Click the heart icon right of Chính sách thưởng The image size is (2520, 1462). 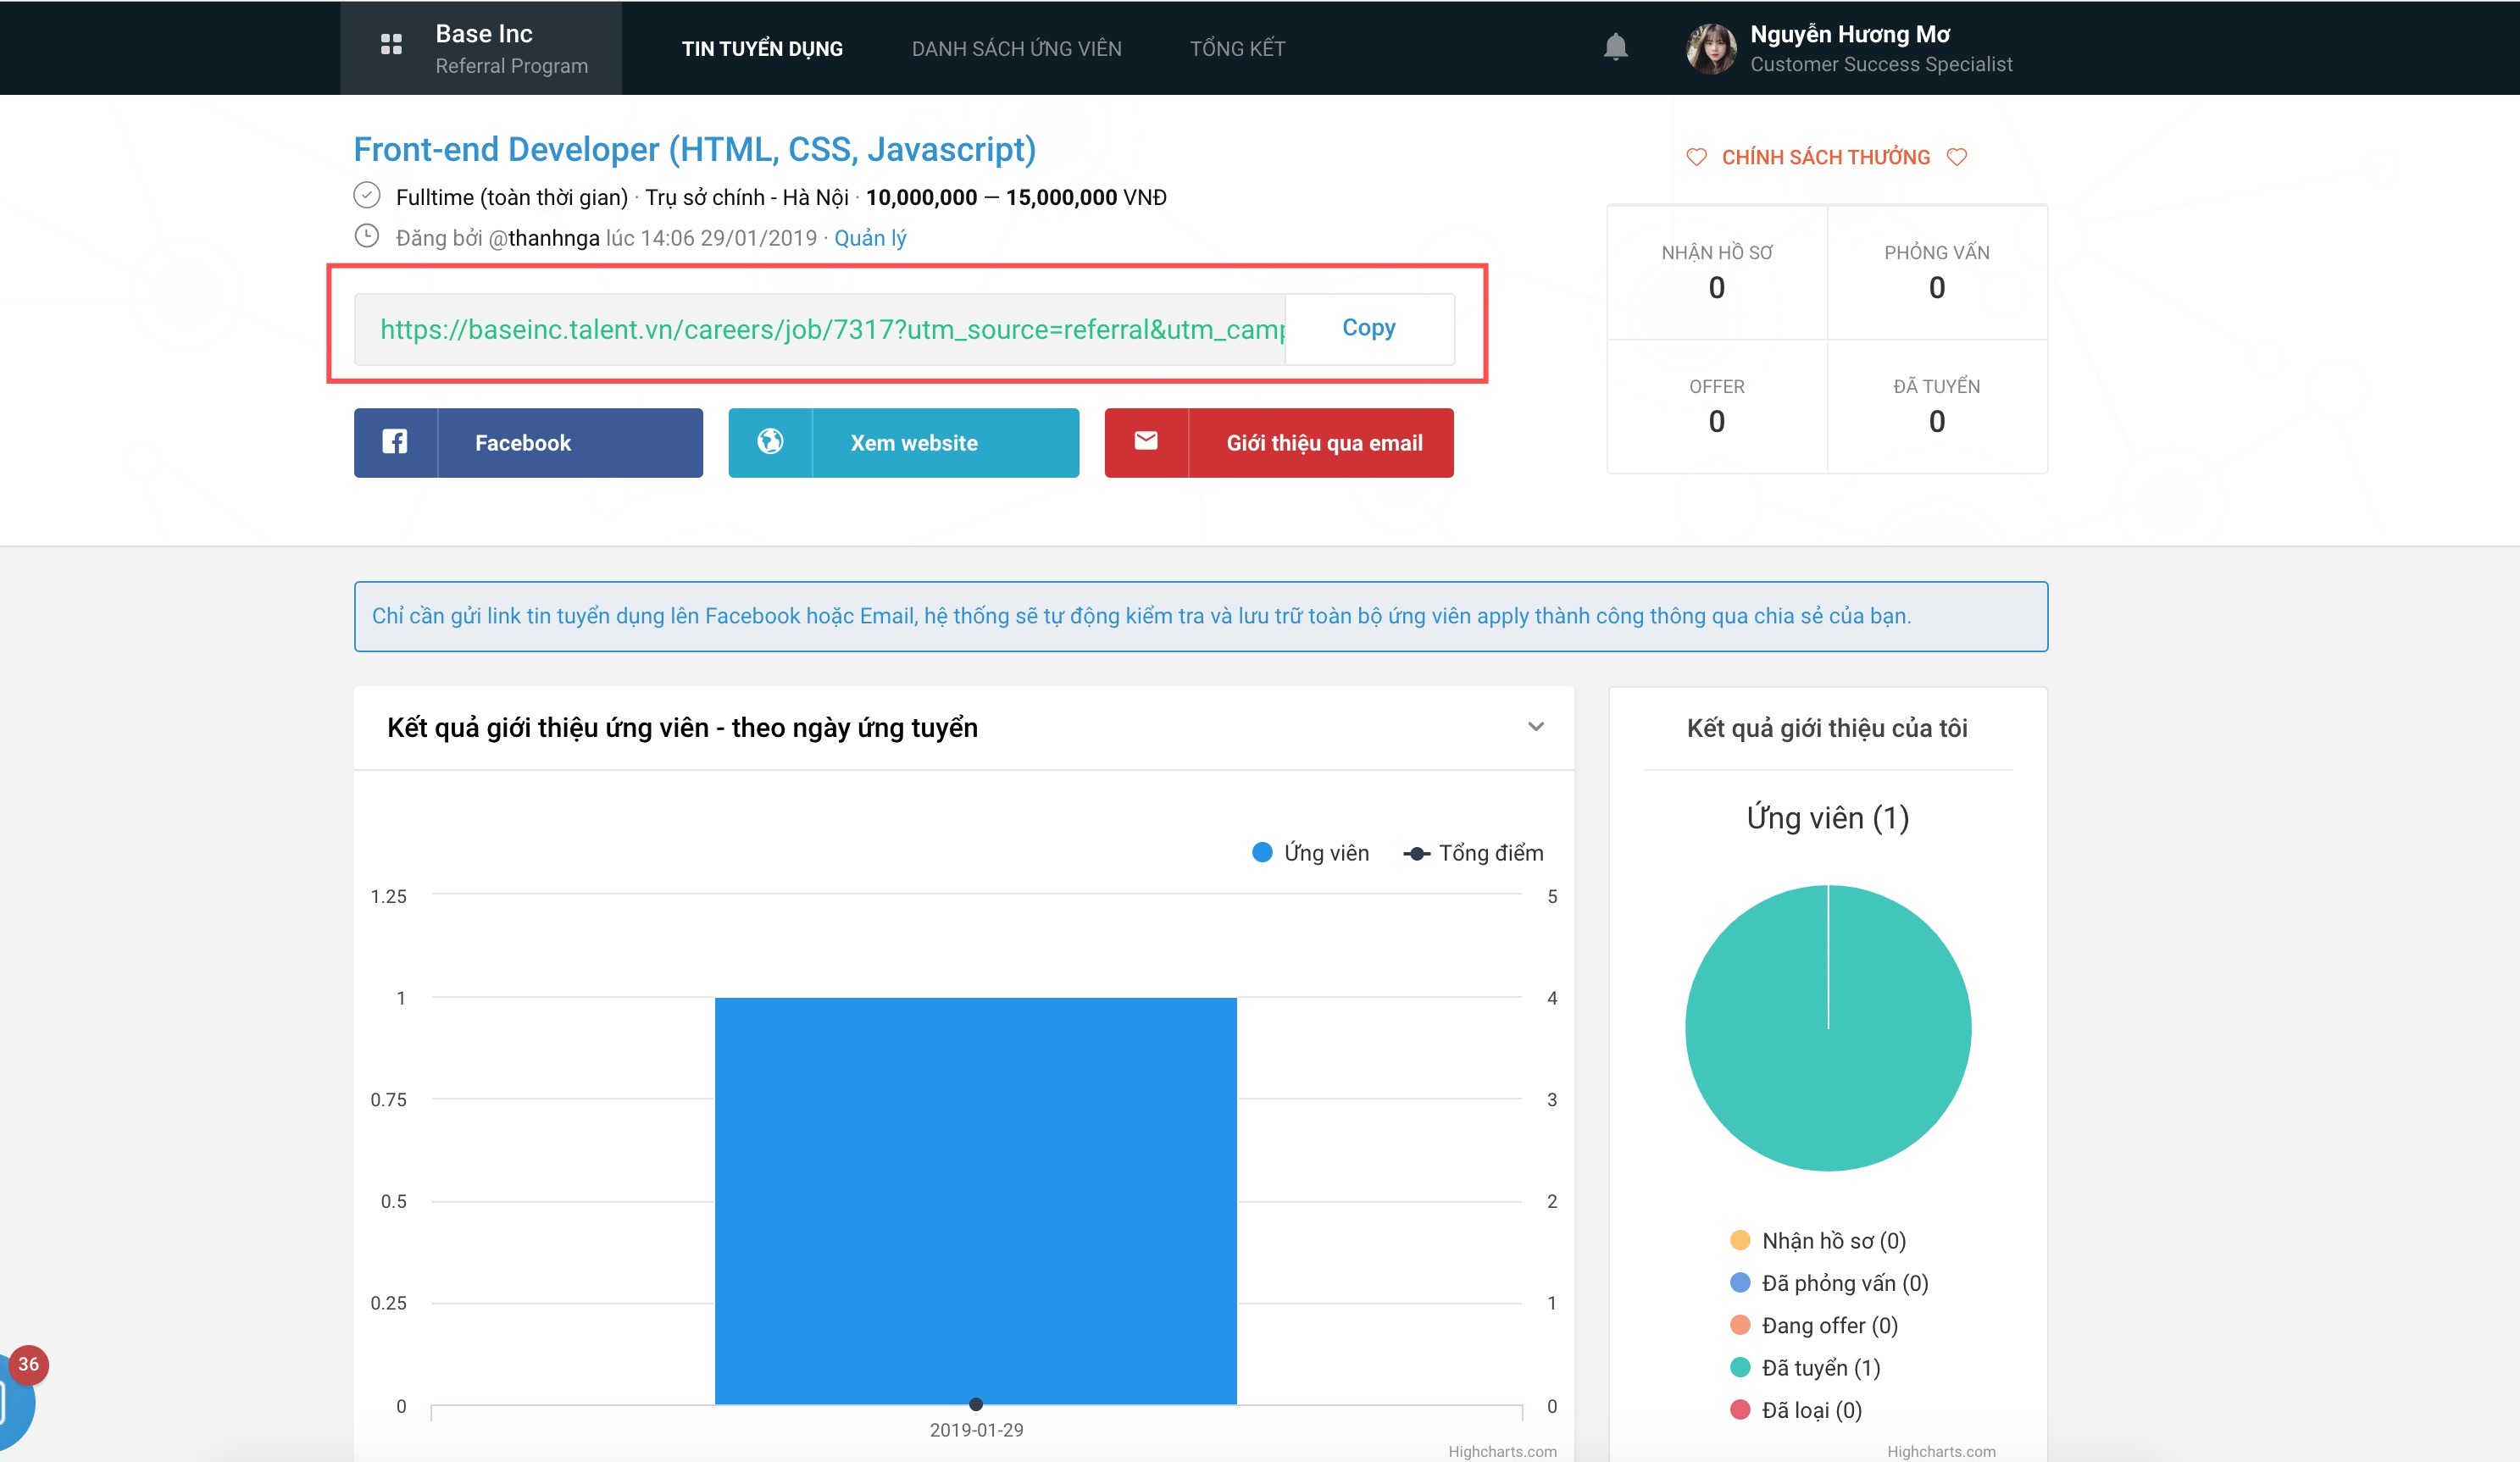[x=1957, y=157]
